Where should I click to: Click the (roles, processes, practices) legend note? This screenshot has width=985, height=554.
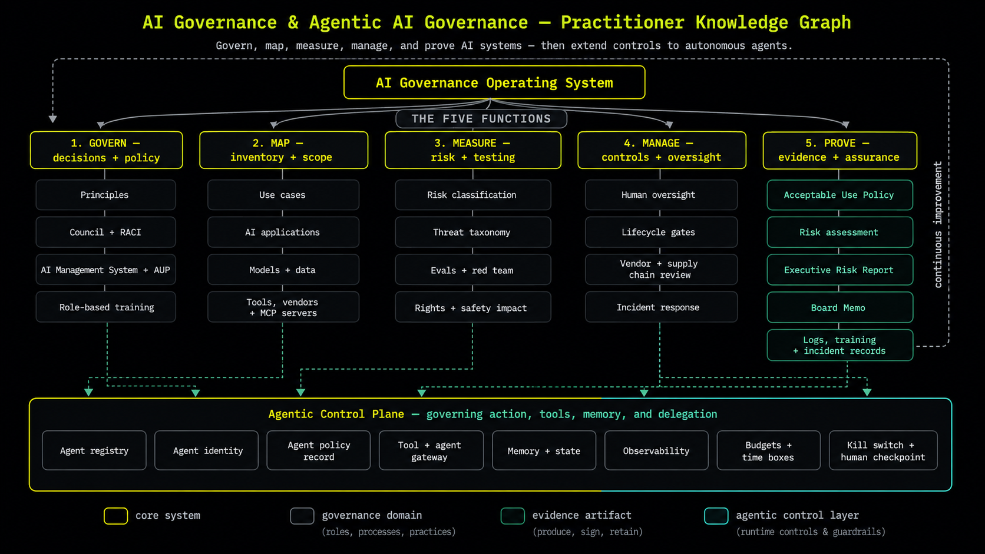[x=389, y=532]
